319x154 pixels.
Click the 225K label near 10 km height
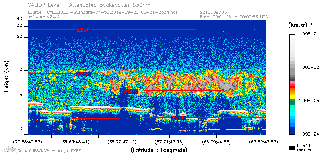(x=83, y=74)
